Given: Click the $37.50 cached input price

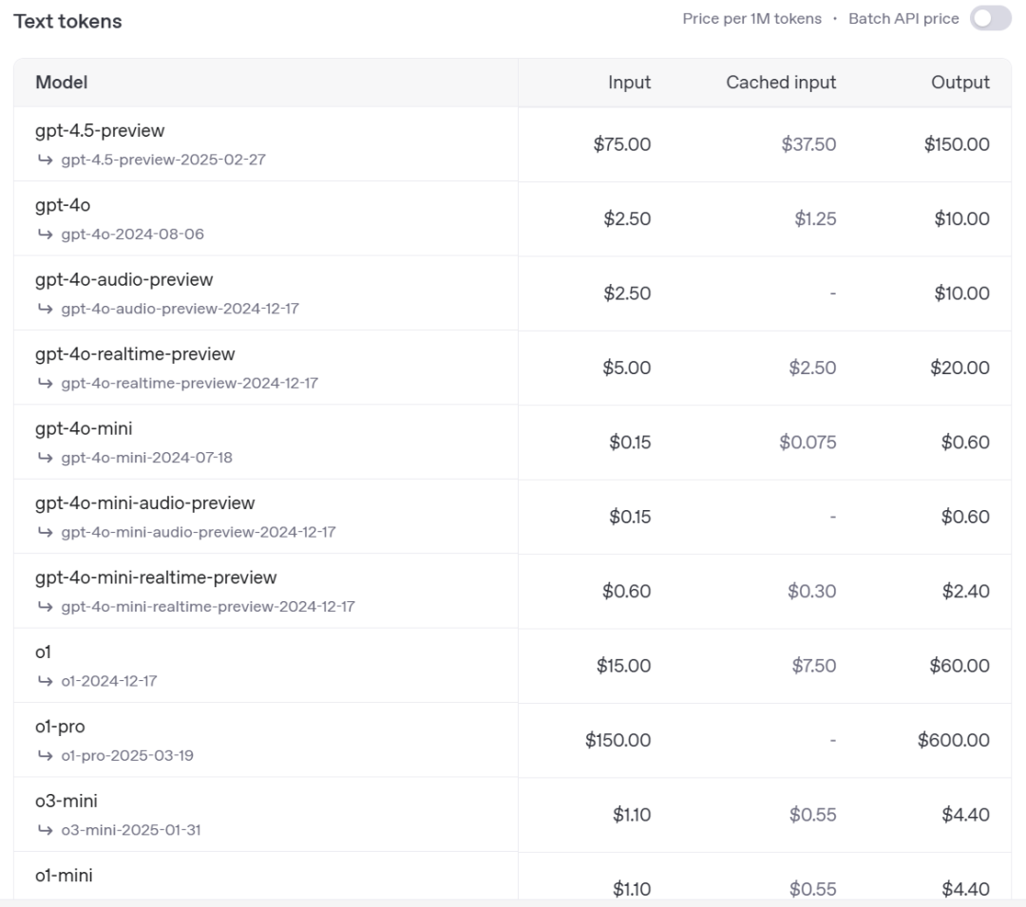Looking at the screenshot, I should (808, 144).
